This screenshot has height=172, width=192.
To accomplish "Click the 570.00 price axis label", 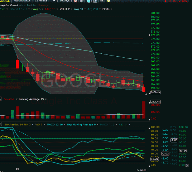I will pos(155,54).
